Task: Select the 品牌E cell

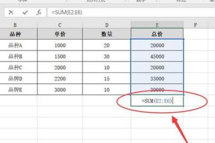Action: click(x=19, y=89)
